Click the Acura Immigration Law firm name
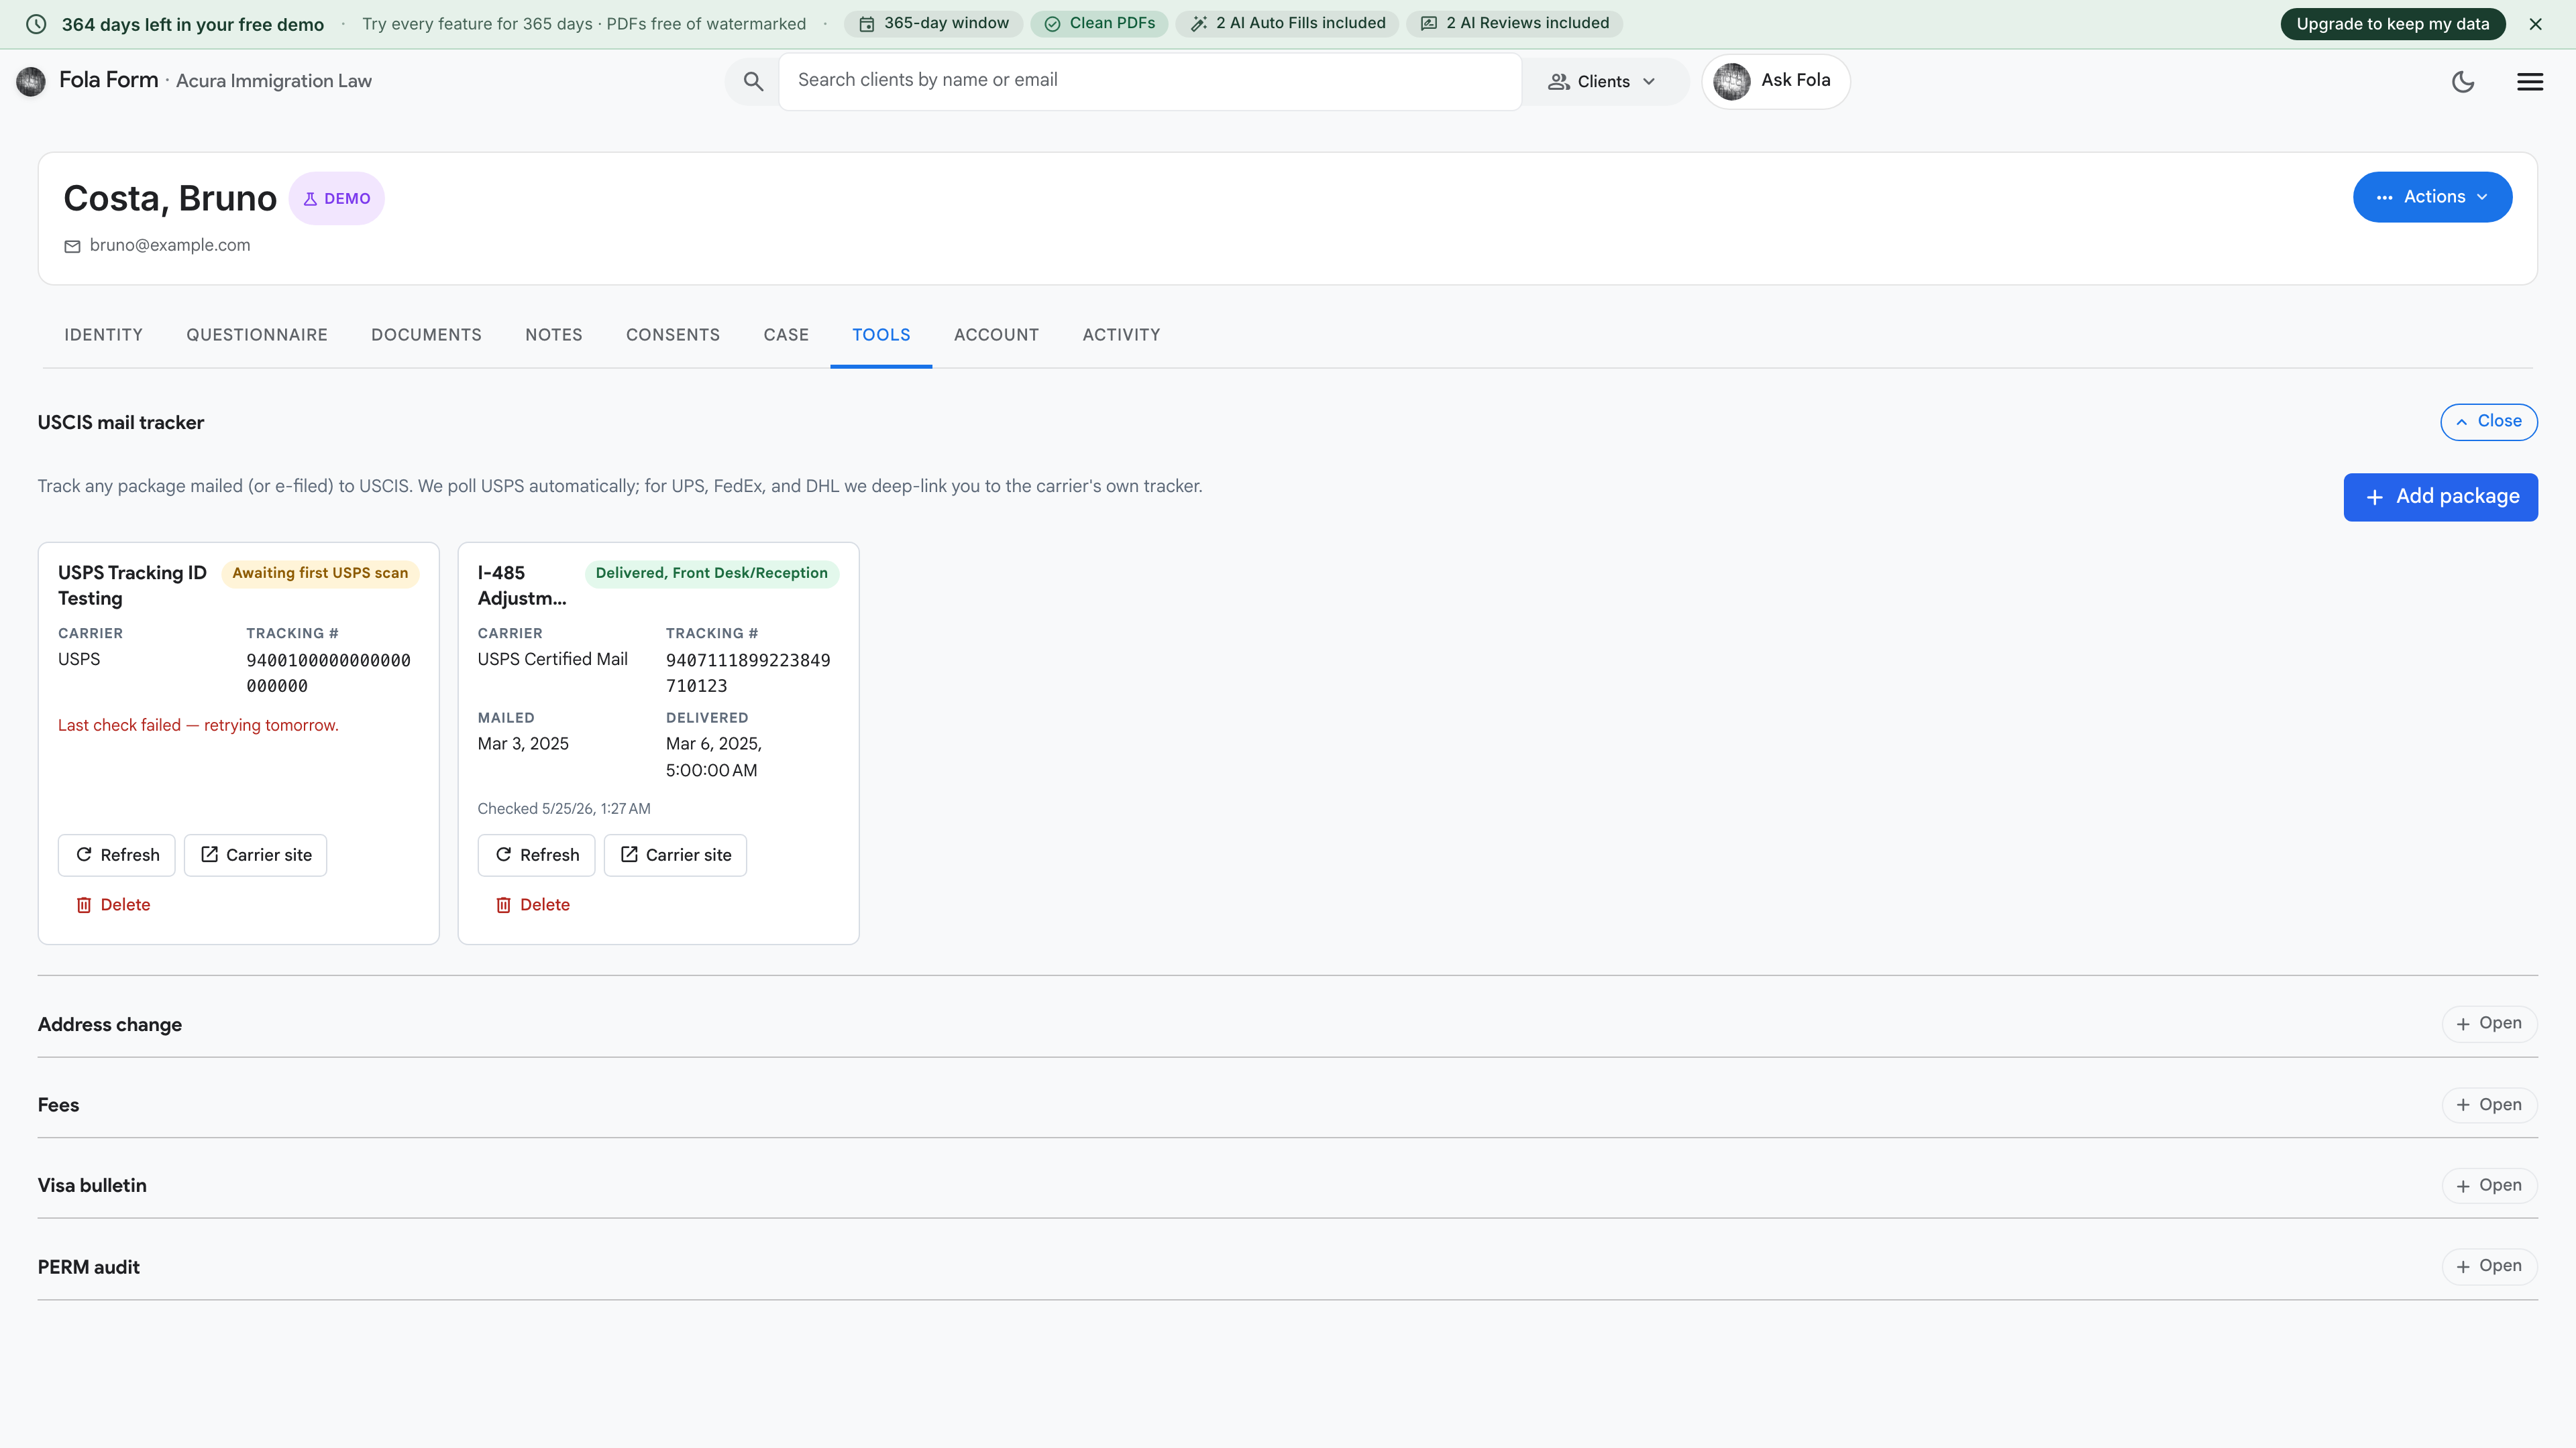Image resolution: width=2576 pixels, height=1448 pixels. coord(274,82)
